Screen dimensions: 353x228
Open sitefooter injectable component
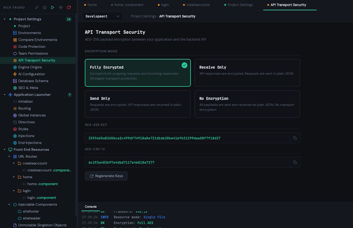point(31,211)
